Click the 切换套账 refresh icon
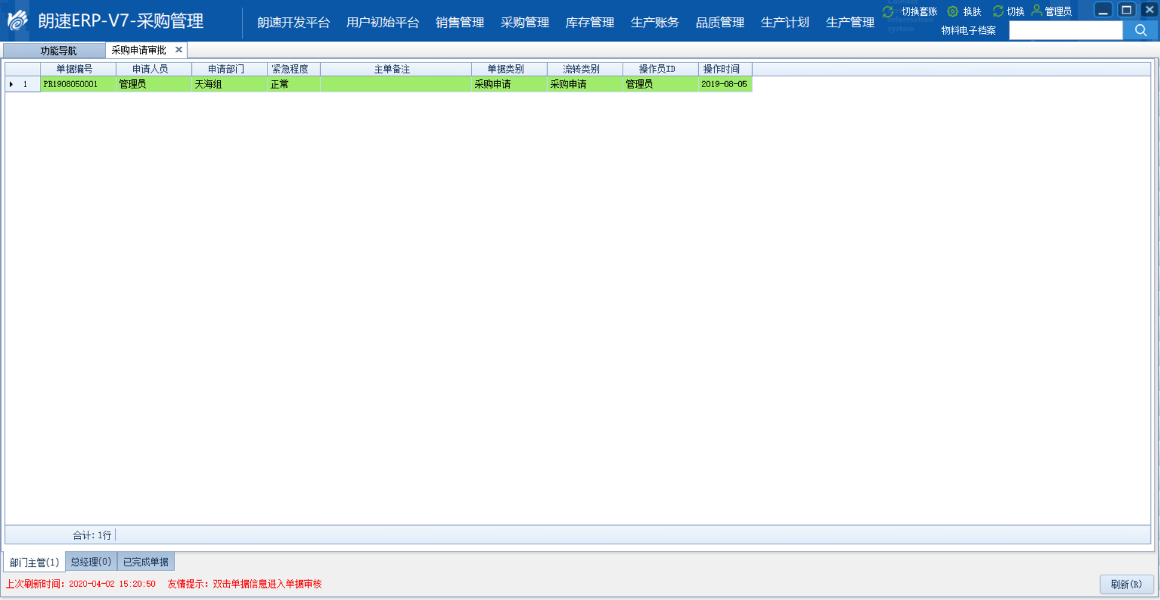The height and width of the screenshot is (600, 1160). point(888,11)
